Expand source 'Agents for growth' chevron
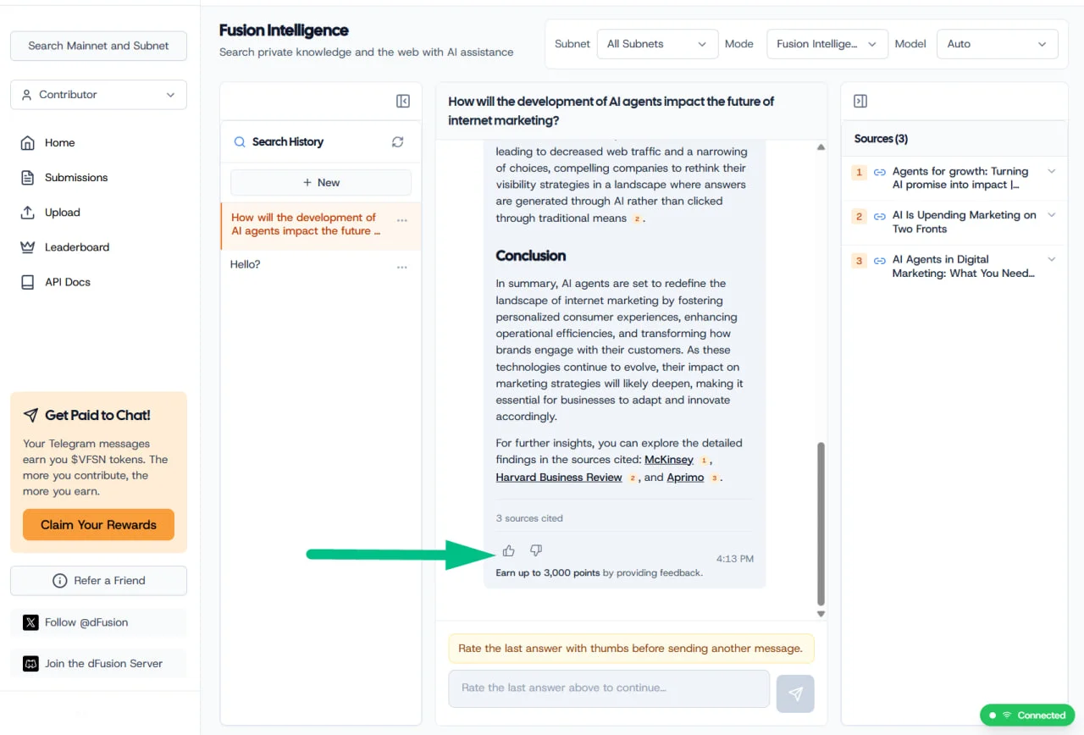1084x735 pixels. pos(1052,171)
